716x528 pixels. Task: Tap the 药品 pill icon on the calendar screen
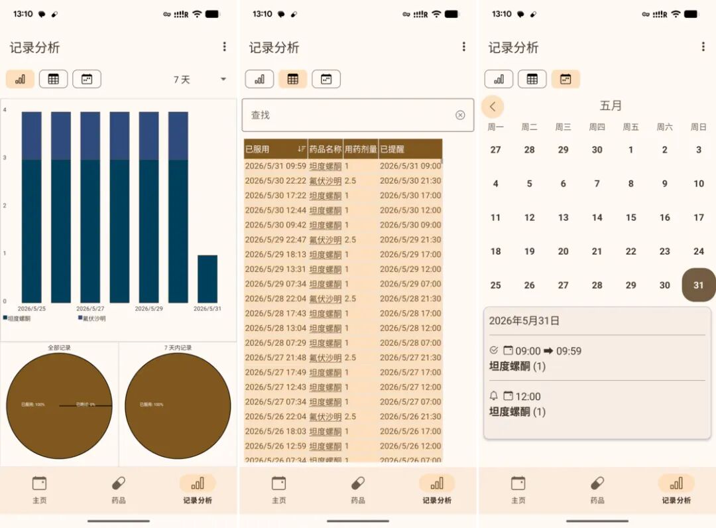597,483
